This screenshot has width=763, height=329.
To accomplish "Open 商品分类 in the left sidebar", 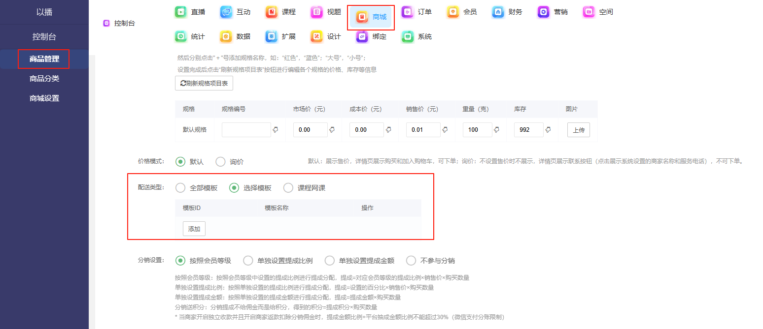I will 44,79.
